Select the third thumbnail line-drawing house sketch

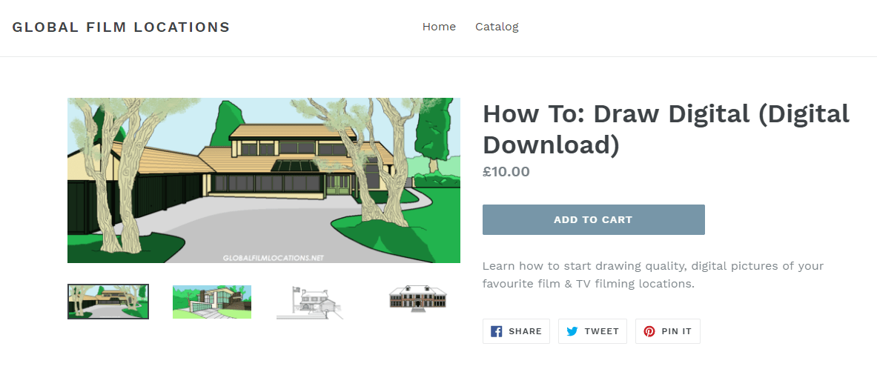tap(310, 302)
